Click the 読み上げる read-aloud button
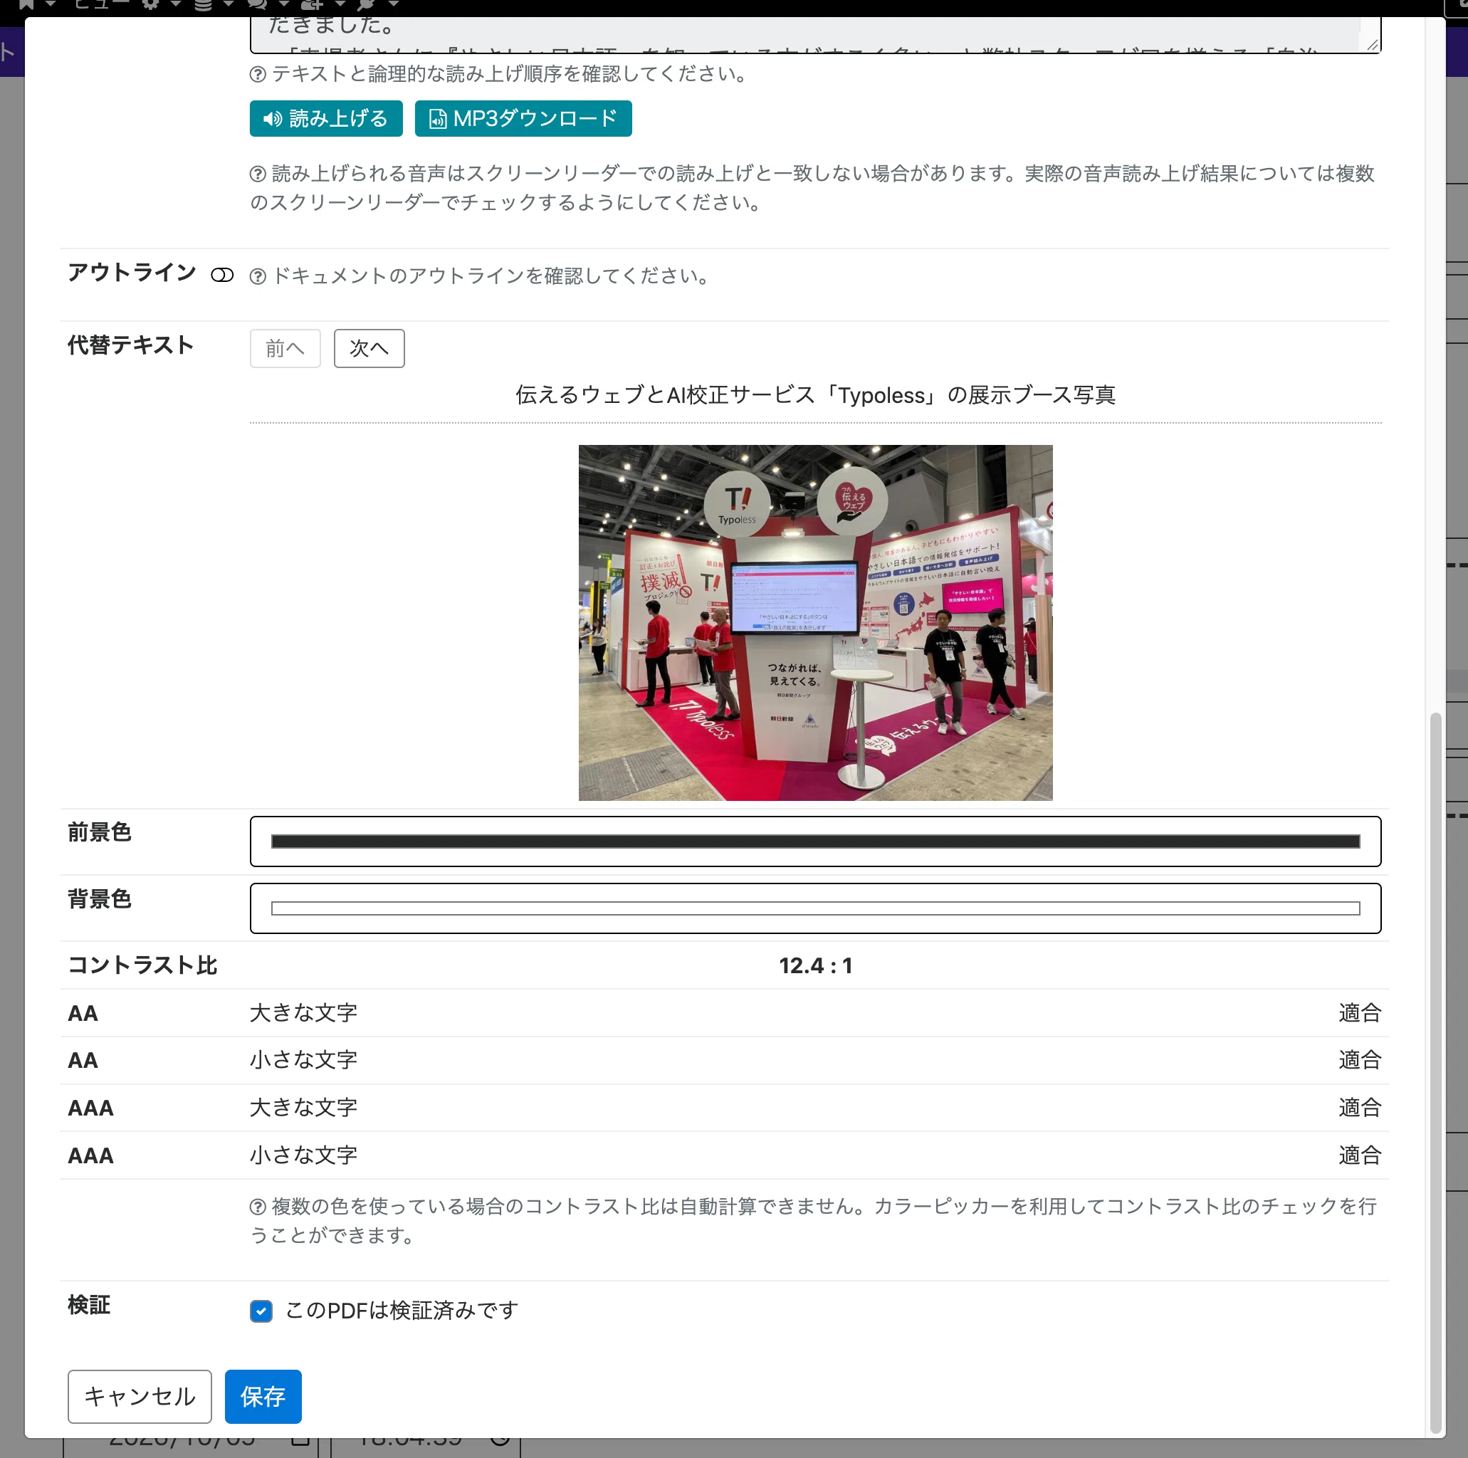Viewport: 1468px width, 1458px height. click(x=326, y=118)
